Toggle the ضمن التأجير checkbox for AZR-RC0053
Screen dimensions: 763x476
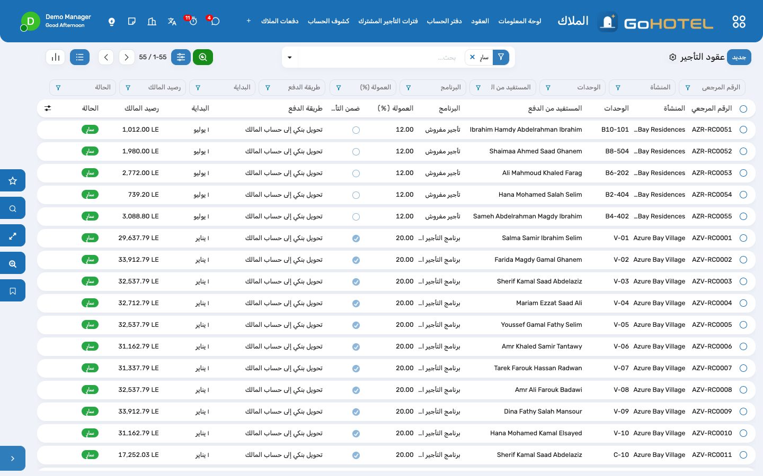[x=356, y=173]
